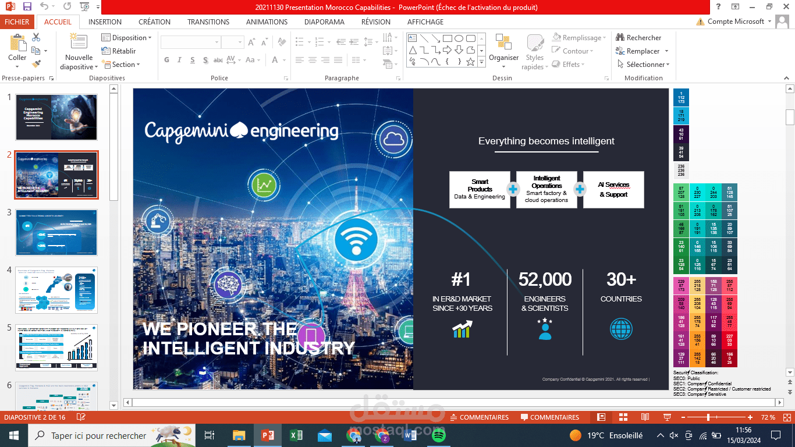The height and width of the screenshot is (447, 795).
Task: Switch to the ANIMATIONS tab
Action: coord(267,22)
